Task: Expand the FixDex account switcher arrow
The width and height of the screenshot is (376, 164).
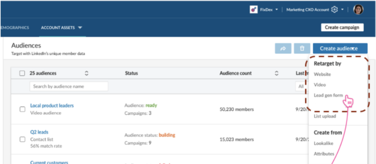Action: pyautogui.click(x=276, y=10)
